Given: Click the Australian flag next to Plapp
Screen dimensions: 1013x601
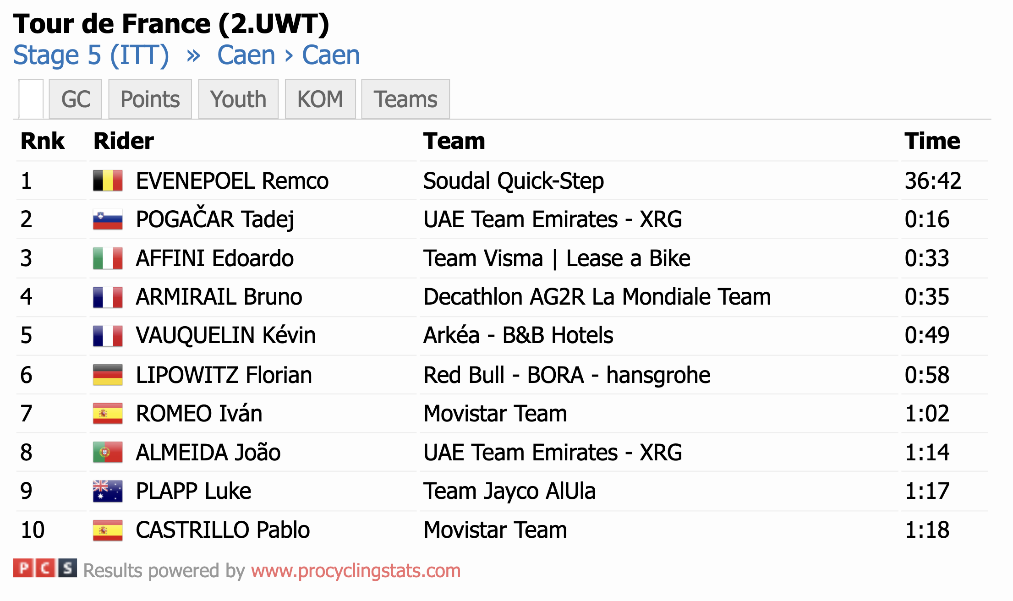Looking at the screenshot, I should coord(108,491).
